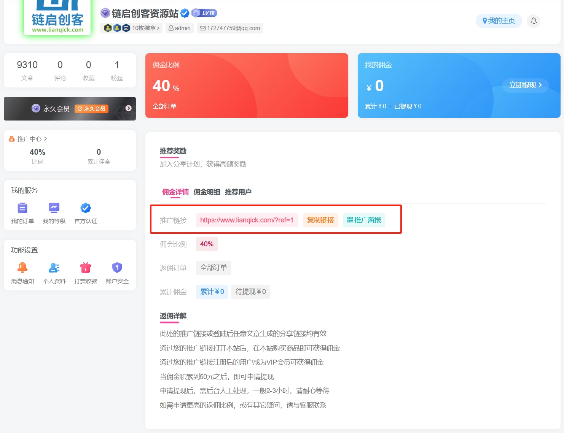The image size is (564, 433).
Task: Open the 我的主页 button
Action: tap(499, 21)
